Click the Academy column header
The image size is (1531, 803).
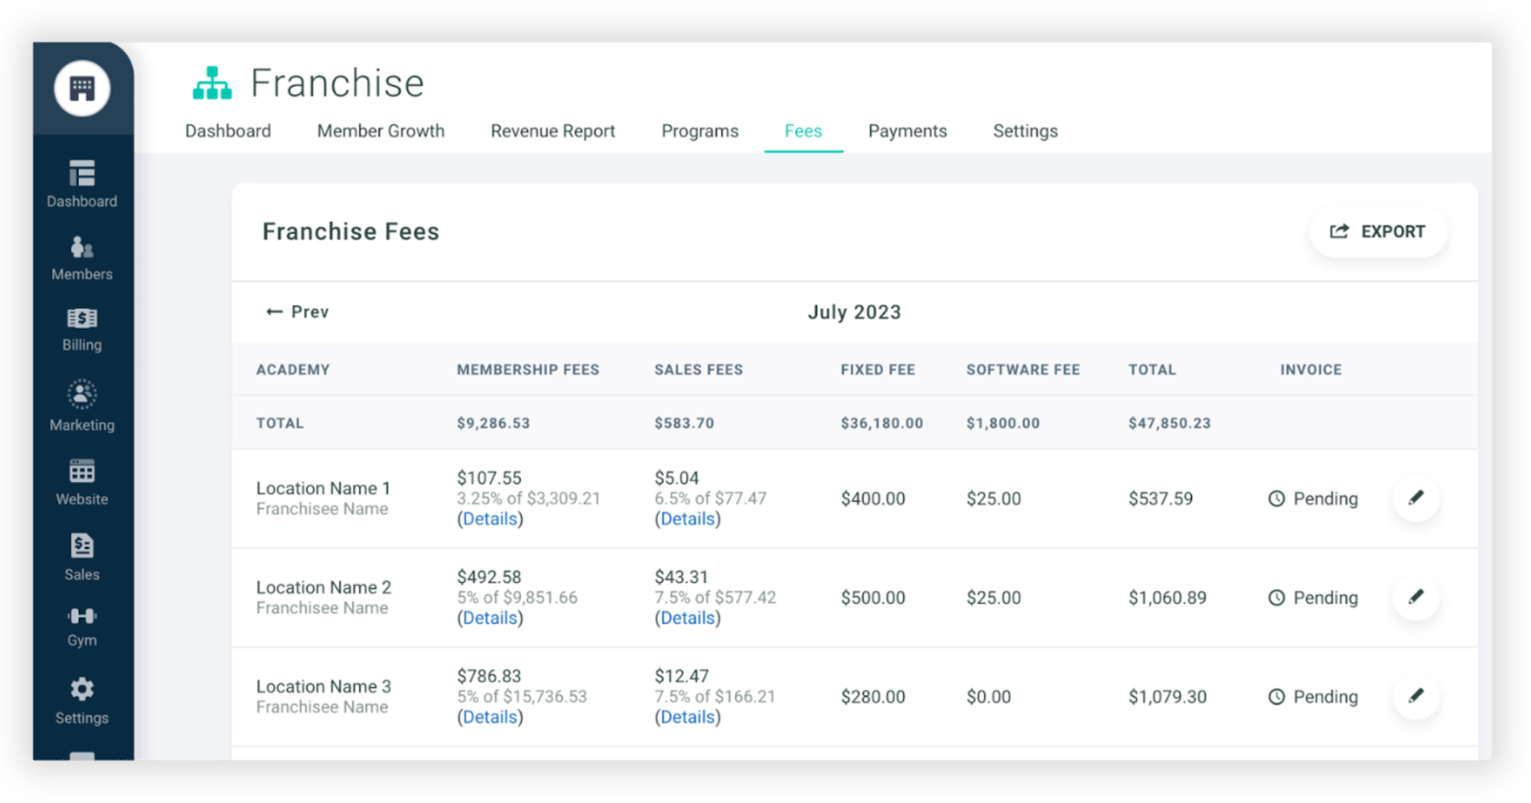coord(292,370)
